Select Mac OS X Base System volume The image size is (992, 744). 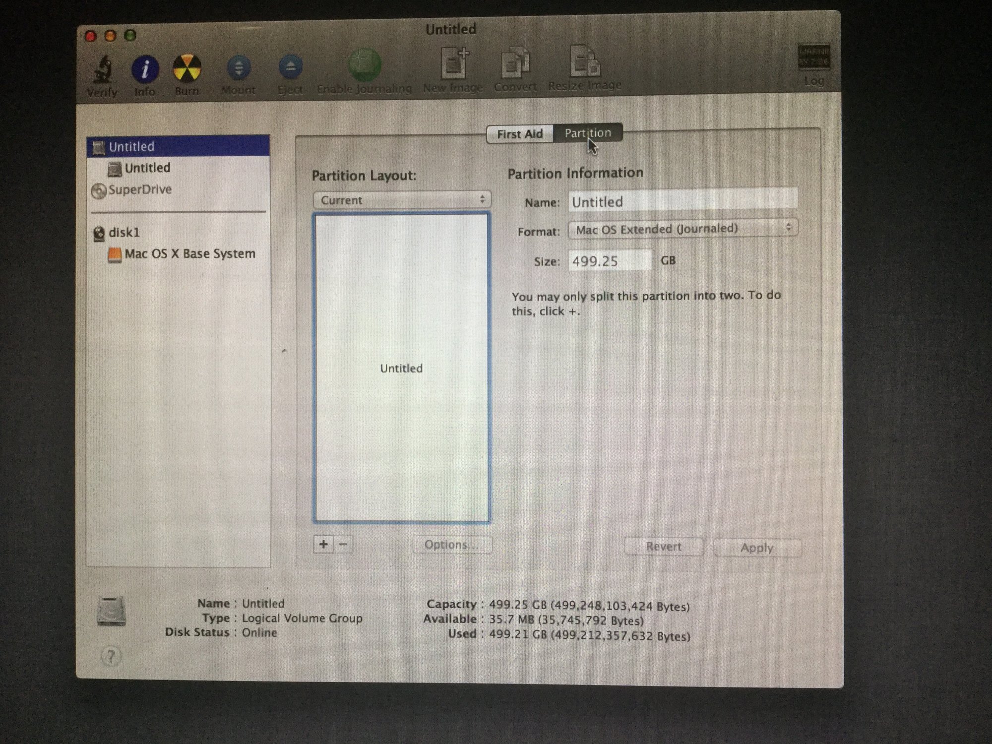(189, 254)
